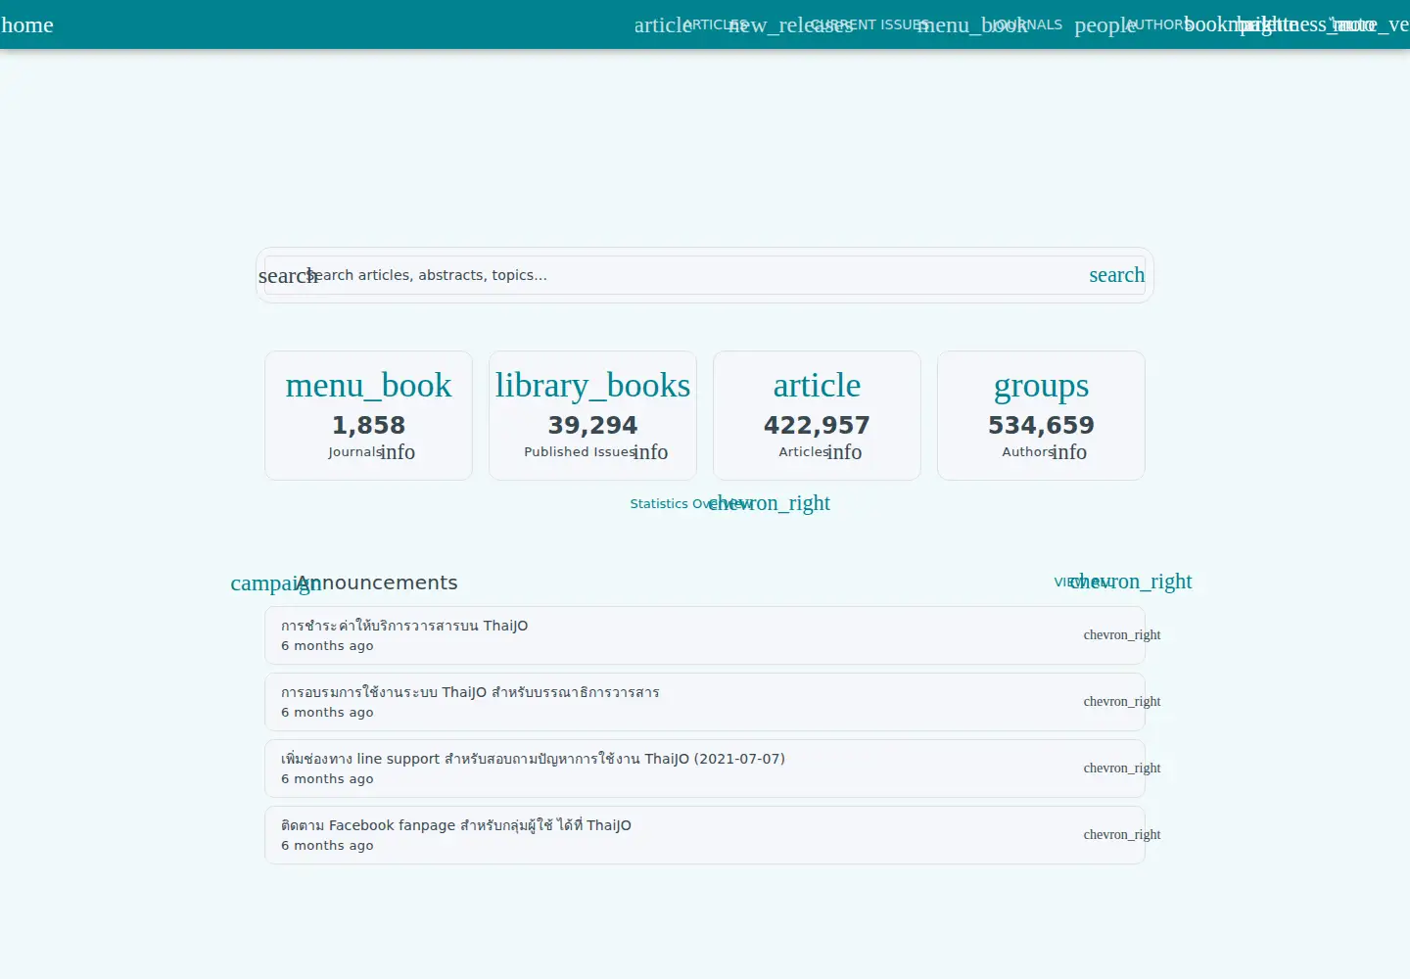This screenshot has height=979, width=1410.
Task: Select the groups icon on the Authors card
Action: [1041, 386]
